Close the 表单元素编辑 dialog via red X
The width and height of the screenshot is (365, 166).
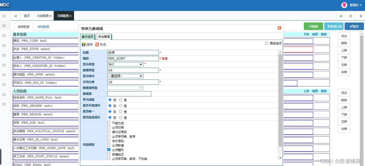(x=279, y=28)
